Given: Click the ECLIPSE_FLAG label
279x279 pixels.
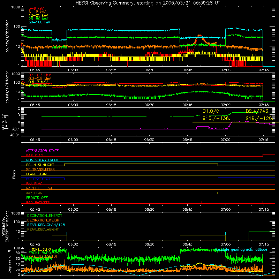Looking at the screenshot, I should point(38,179).
